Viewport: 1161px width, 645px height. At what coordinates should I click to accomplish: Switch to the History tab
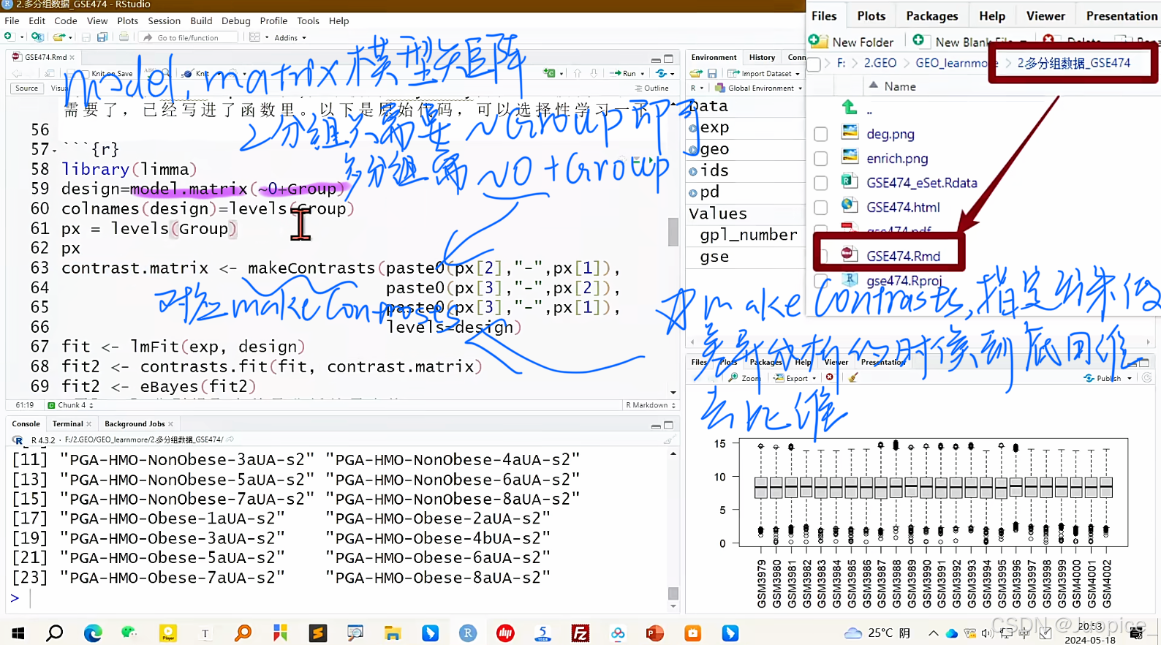coord(762,57)
